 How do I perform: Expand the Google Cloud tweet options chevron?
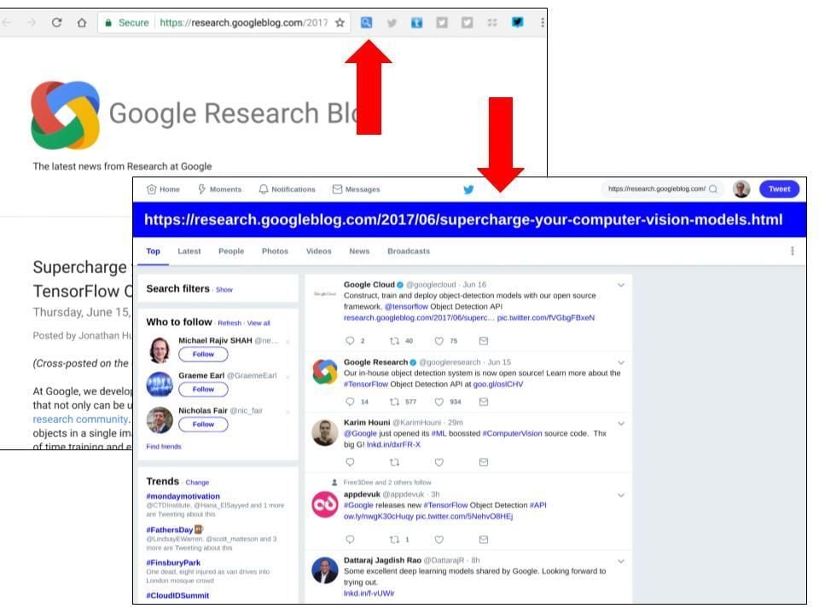coord(621,285)
